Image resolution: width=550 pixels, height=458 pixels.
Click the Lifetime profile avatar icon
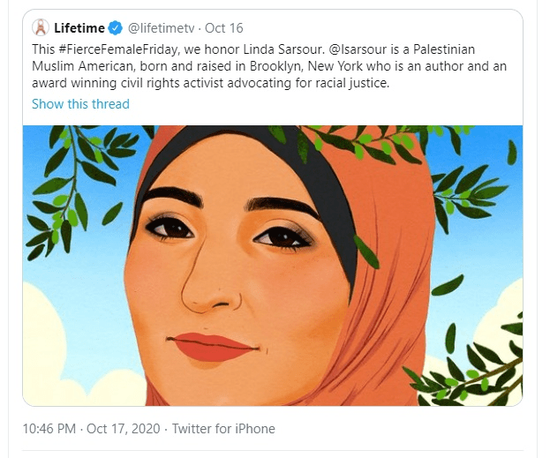(x=40, y=26)
